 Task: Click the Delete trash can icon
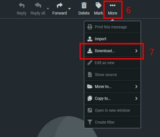pyautogui.click(x=84, y=5)
